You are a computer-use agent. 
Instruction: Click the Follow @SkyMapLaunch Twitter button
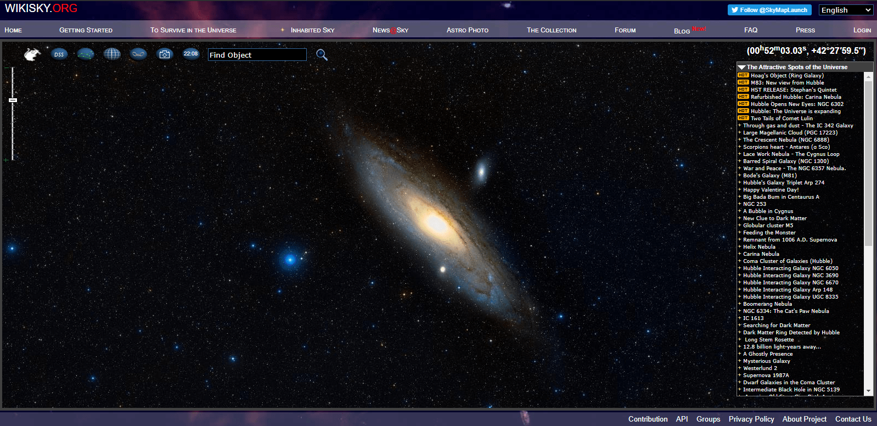click(x=769, y=10)
